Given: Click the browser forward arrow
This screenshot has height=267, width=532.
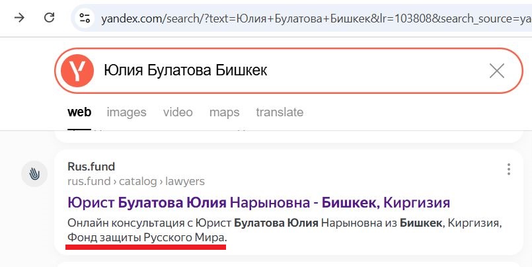Looking at the screenshot, I should (x=19, y=18).
